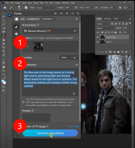Screen dimensions: 135x148
Task: Select the Pen tool
Action: coord(4,55)
